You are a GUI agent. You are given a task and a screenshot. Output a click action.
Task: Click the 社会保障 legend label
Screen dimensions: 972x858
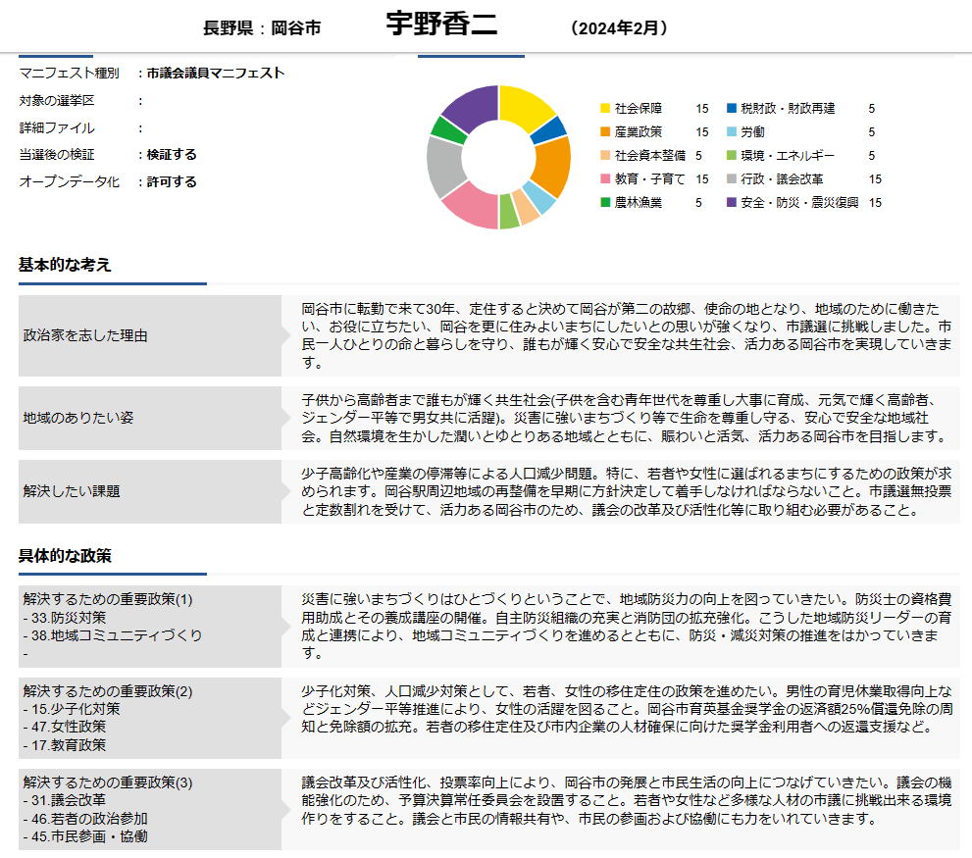coord(638,109)
